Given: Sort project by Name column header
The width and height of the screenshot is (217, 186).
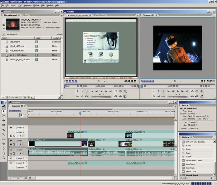Looking at the screenshot, I should (x=17, y=38).
